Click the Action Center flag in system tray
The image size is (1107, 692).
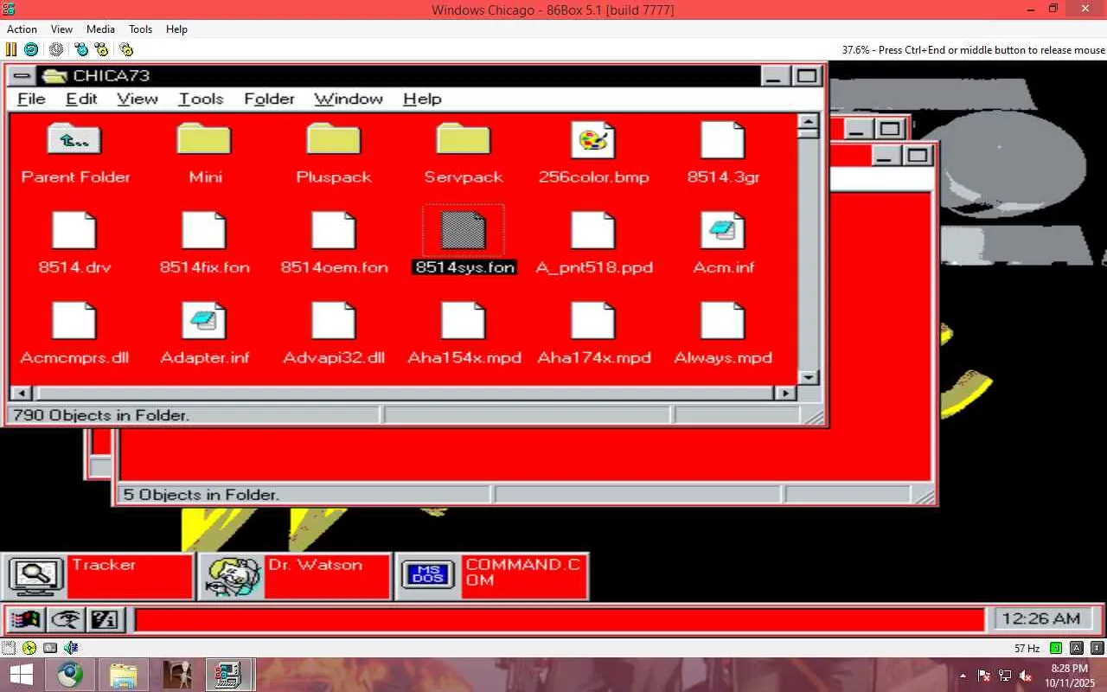click(984, 675)
